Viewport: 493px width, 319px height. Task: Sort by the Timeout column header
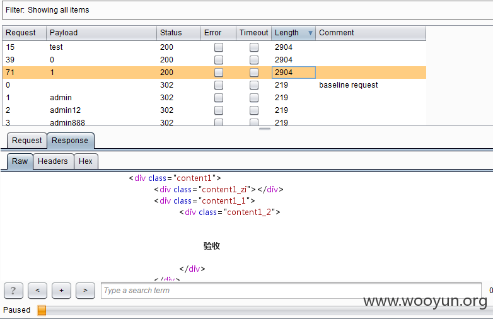point(253,33)
